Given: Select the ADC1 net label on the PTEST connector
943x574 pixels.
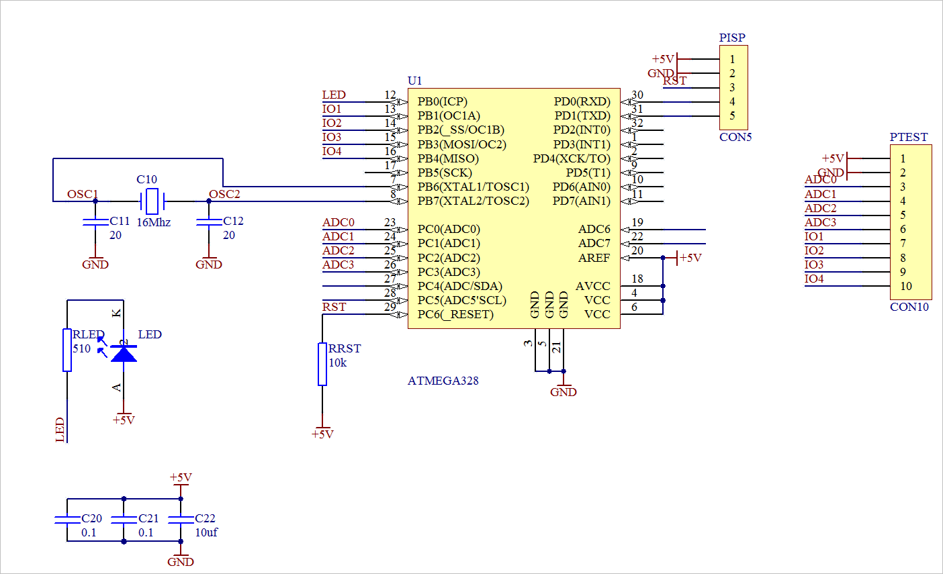Looking at the screenshot, I should 821,194.
